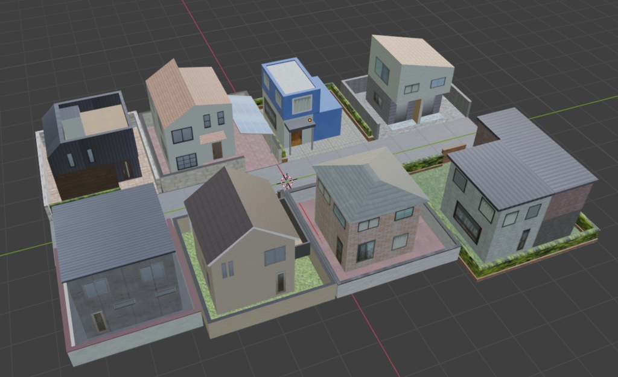Select the beige house with dark brown gable roof
The height and width of the screenshot is (377, 618).
tap(243, 240)
